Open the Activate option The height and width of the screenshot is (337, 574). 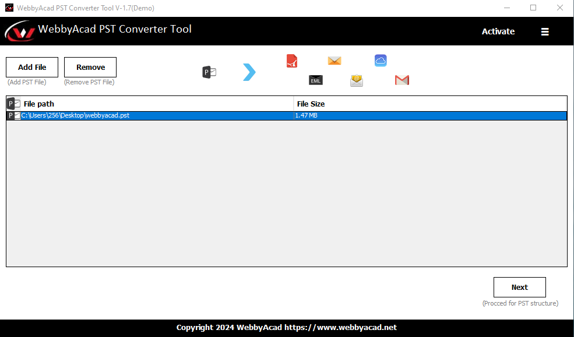tap(498, 31)
